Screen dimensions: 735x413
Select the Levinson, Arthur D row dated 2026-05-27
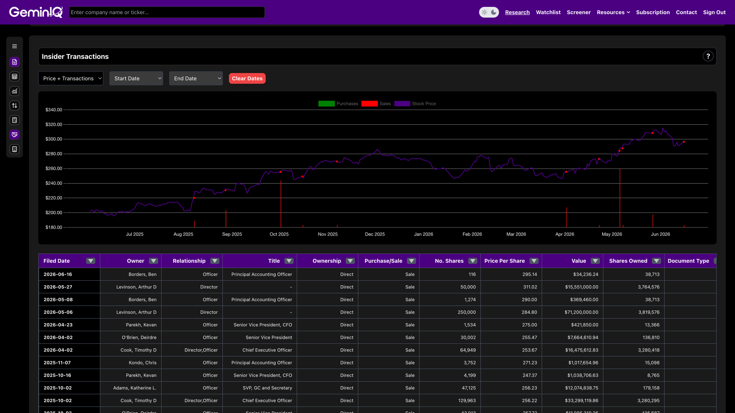(377, 287)
